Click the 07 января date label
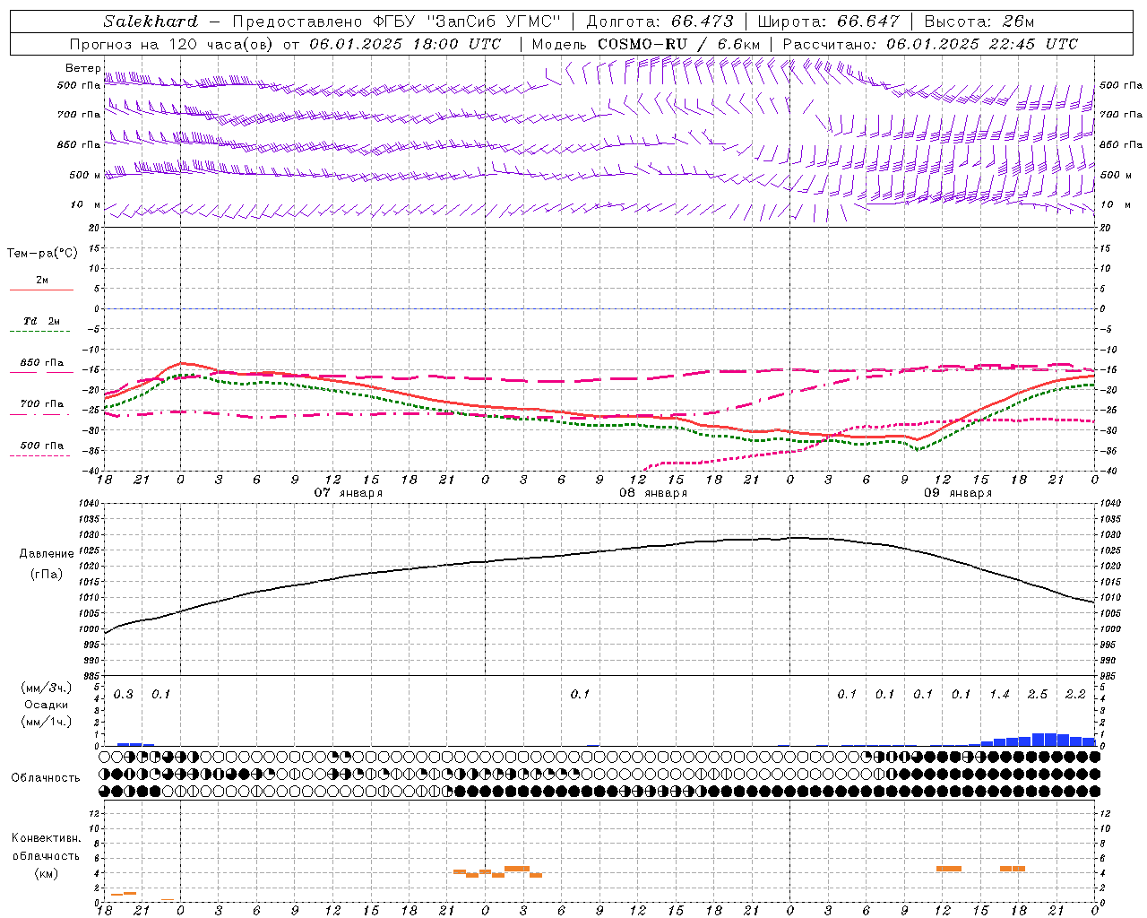Screen dimensions: 1147x918 coord(348,493)
